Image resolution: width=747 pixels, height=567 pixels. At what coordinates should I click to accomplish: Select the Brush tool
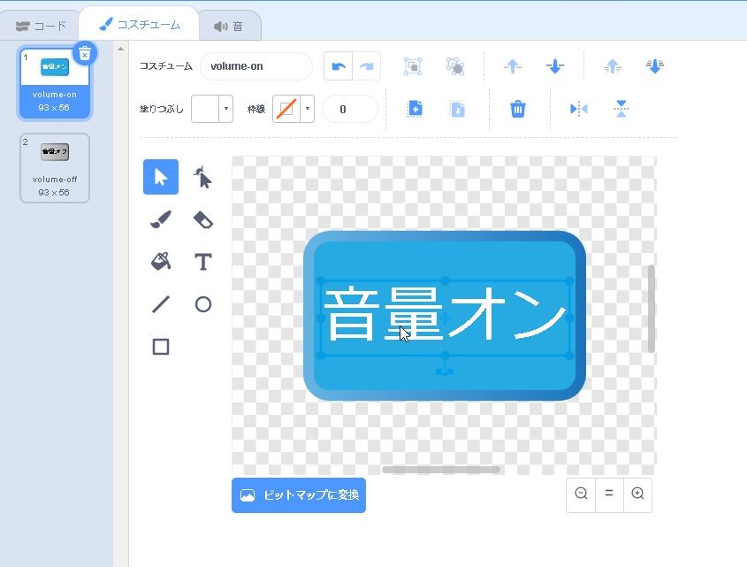coord(161,219)
